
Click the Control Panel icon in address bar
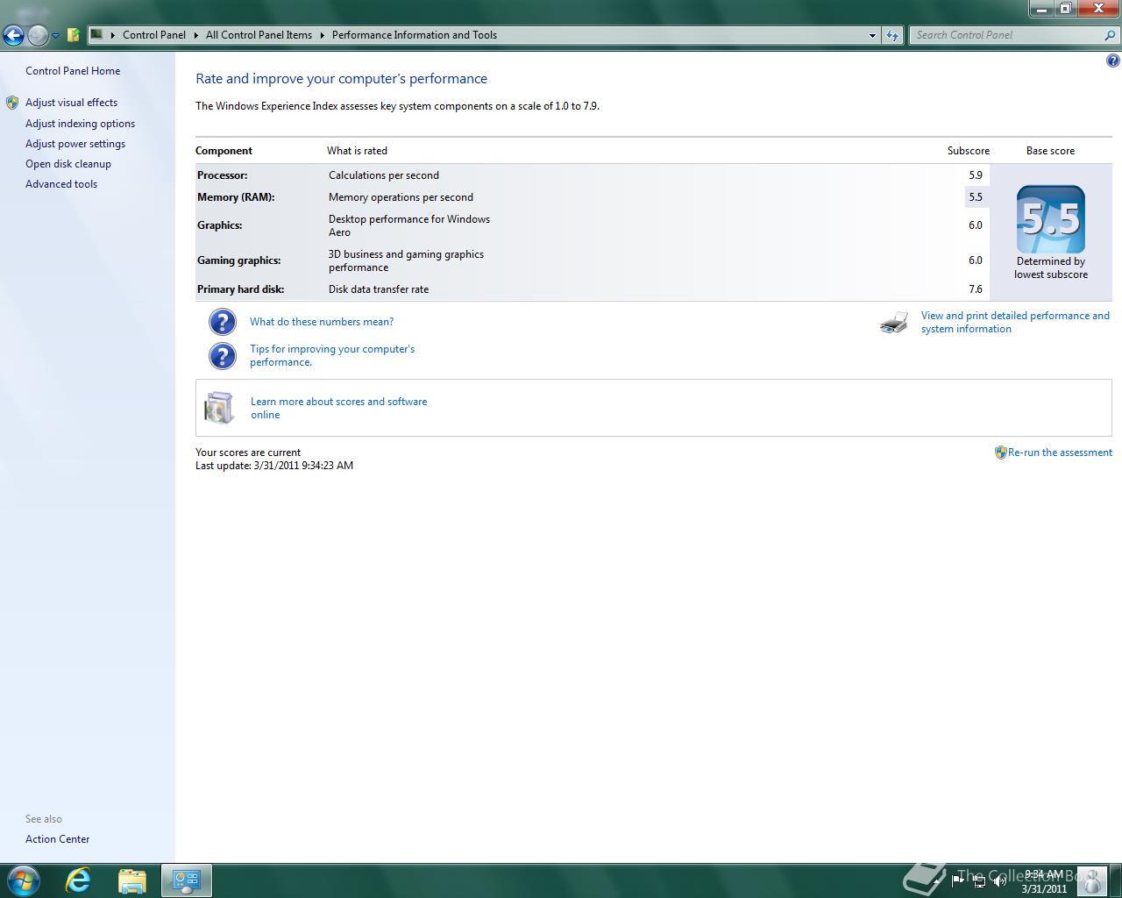point(96,35)
